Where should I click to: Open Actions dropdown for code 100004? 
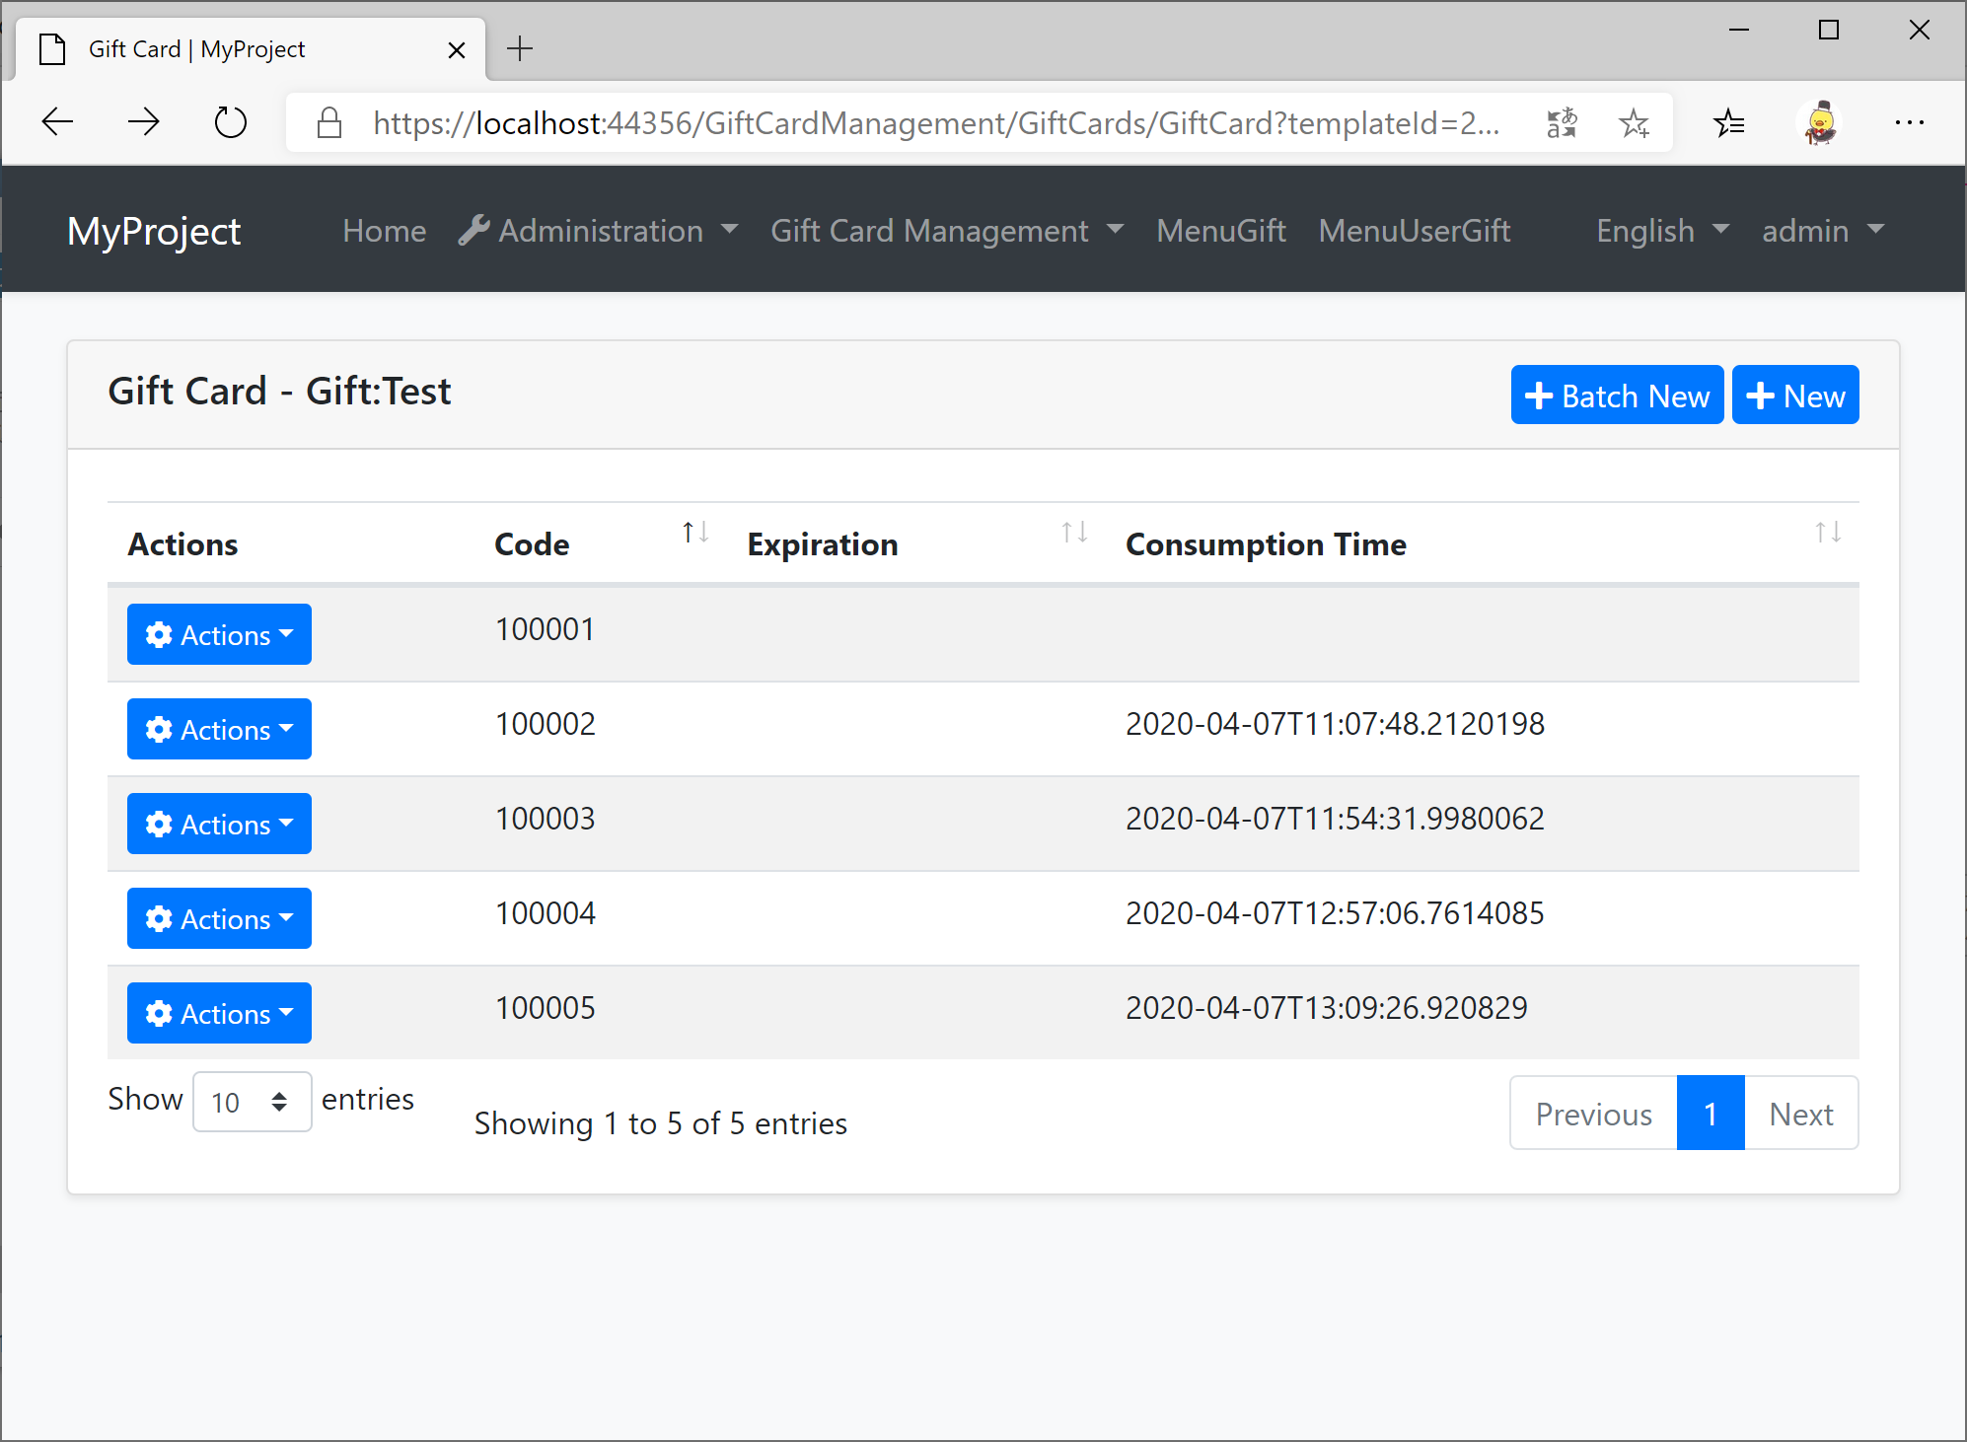(x=219, y=918)
